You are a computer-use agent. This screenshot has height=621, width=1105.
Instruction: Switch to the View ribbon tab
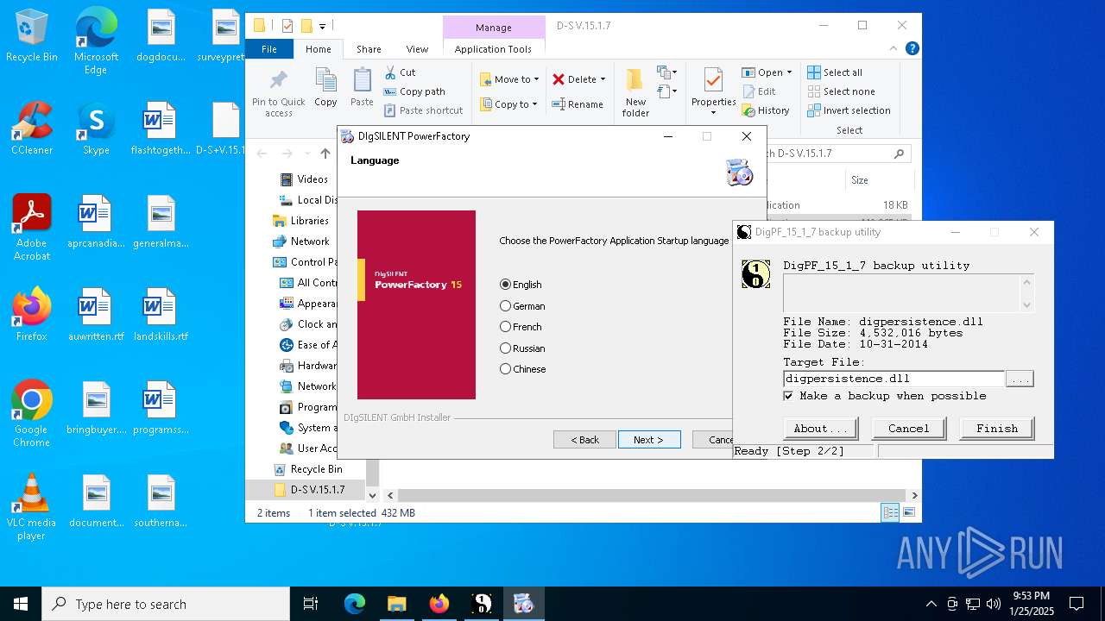click(x=417, y=49)
